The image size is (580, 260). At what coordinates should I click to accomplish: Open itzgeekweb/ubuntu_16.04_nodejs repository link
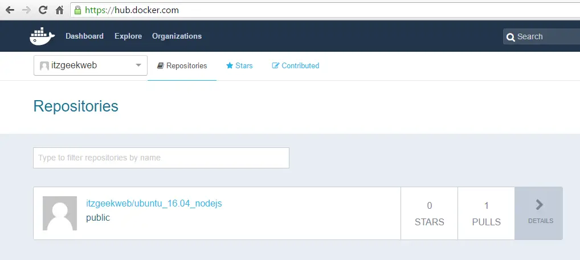click(x=154, y=204)
